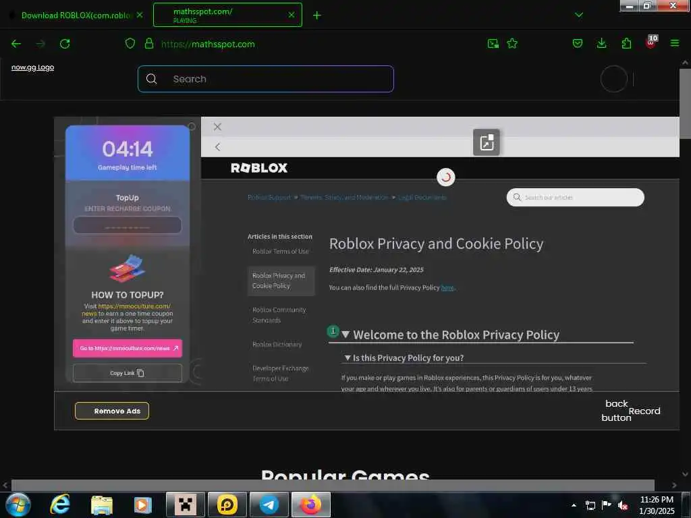
Task: Open the Windows Start orb
Action: 18,505
